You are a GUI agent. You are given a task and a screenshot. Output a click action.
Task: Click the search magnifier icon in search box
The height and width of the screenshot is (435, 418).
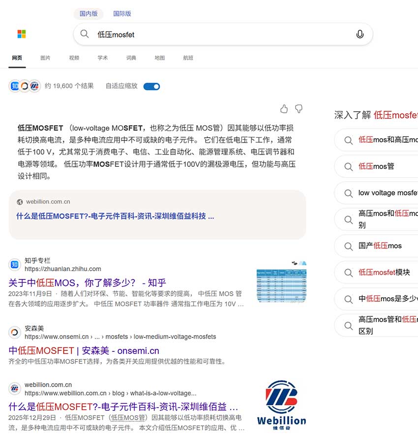[85, 34]
